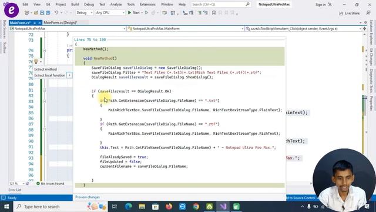376x212 pixels.
Task: Click the Visual Studio taskbar icon
Action: click(223, 207)
